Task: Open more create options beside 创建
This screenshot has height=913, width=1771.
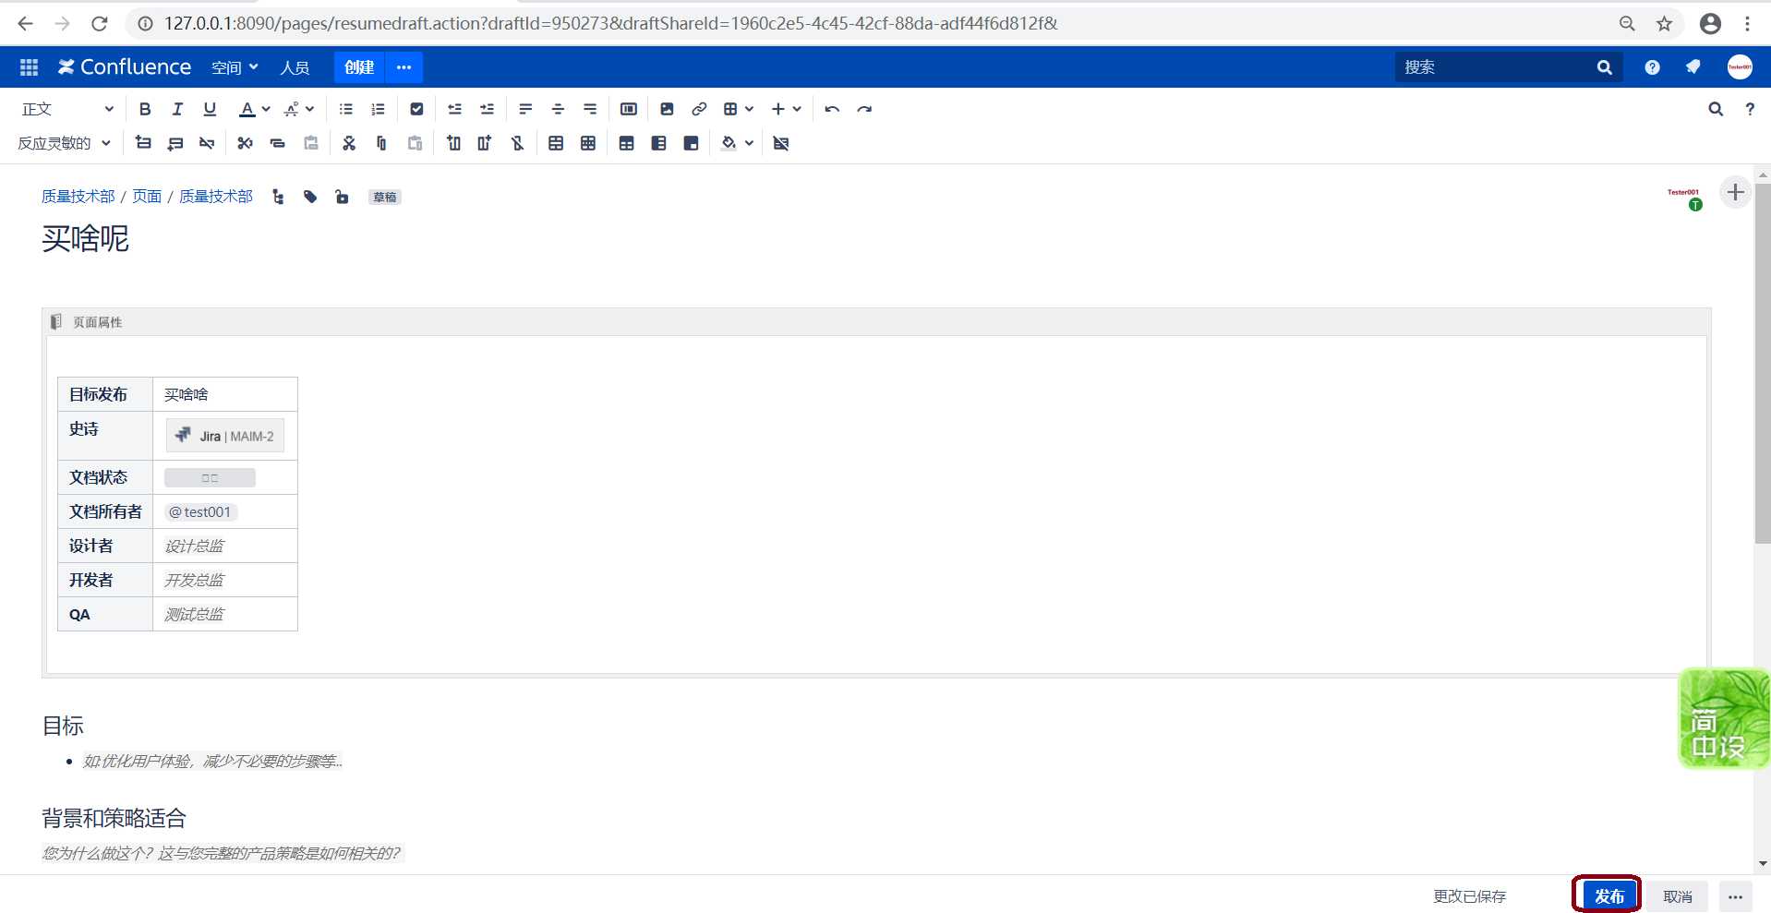Action: [404, 67]
